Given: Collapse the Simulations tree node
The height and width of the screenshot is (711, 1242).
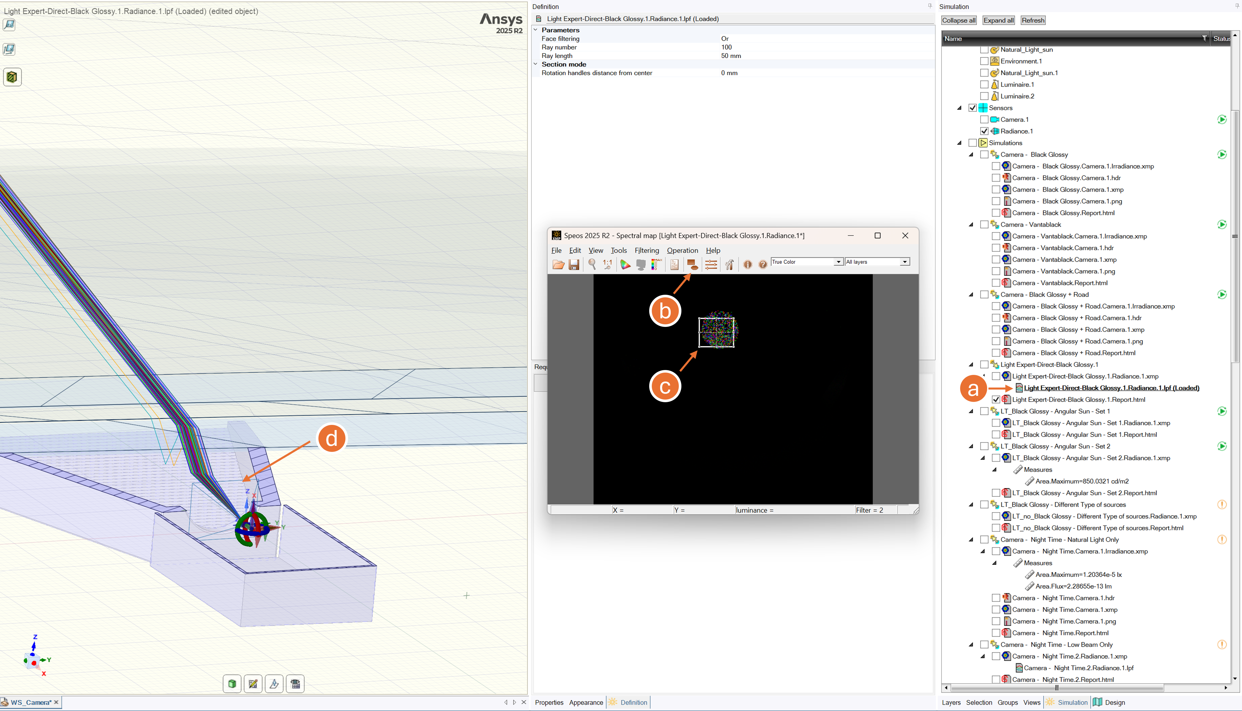Looking at the screenshot, I should (960, 143).
